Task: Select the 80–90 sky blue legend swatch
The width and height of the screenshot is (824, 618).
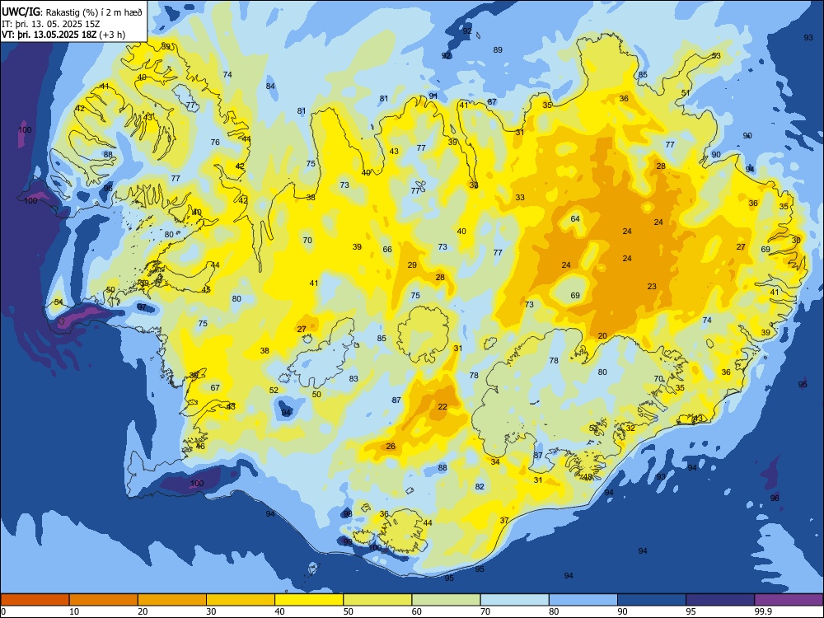Action: pos(583,600)
